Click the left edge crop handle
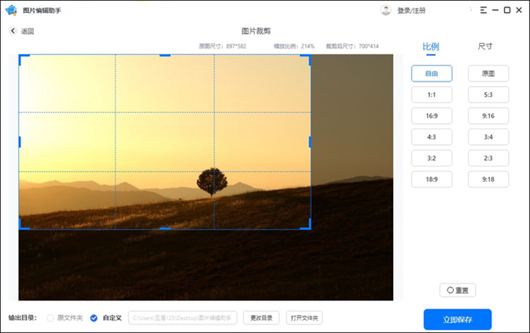The height and width of the screenshot is (333, 530). pyautogui.click(x=19, y=142)
